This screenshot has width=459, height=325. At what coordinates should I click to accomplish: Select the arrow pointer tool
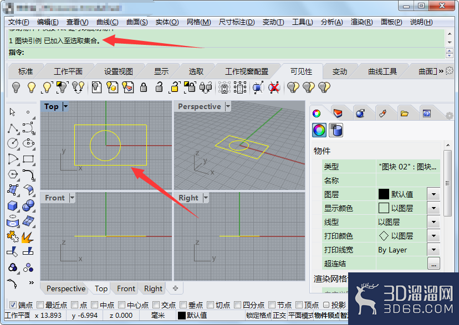point(12,112)
